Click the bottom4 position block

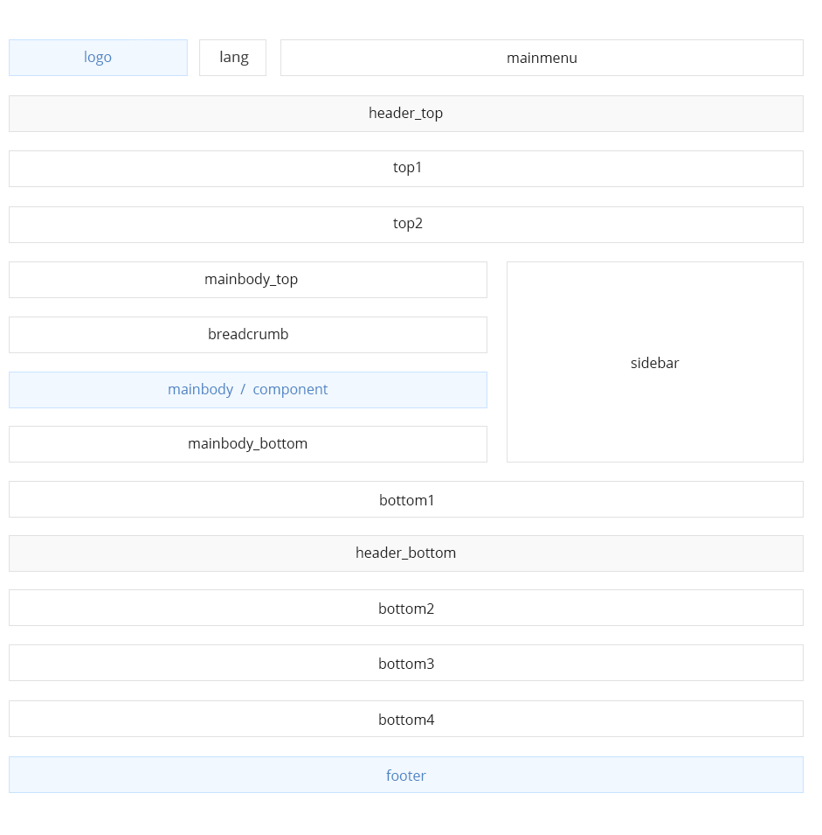pos(406,719)
